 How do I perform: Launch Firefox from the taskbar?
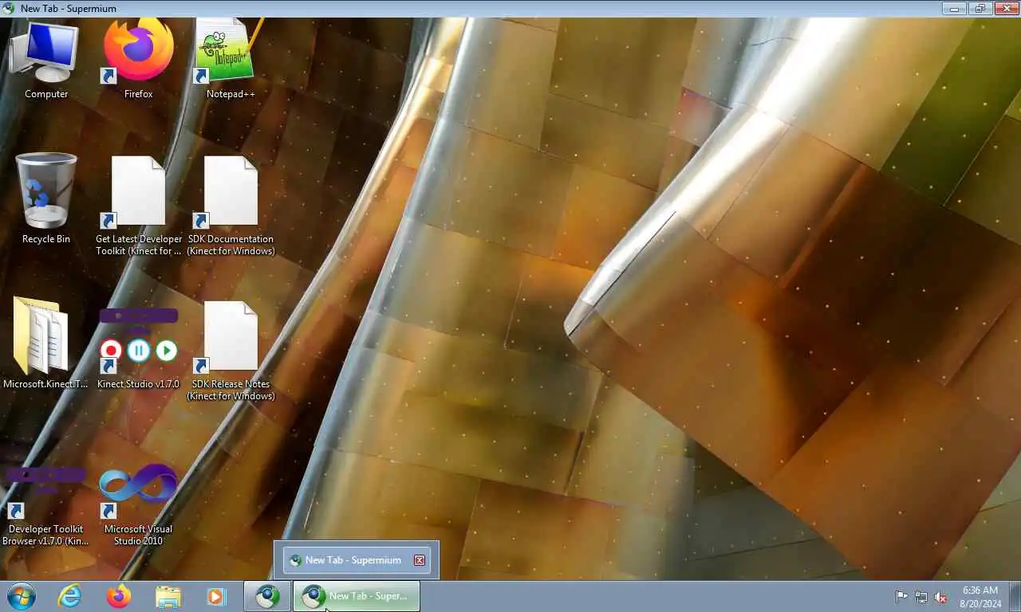[x=119, y=596]
